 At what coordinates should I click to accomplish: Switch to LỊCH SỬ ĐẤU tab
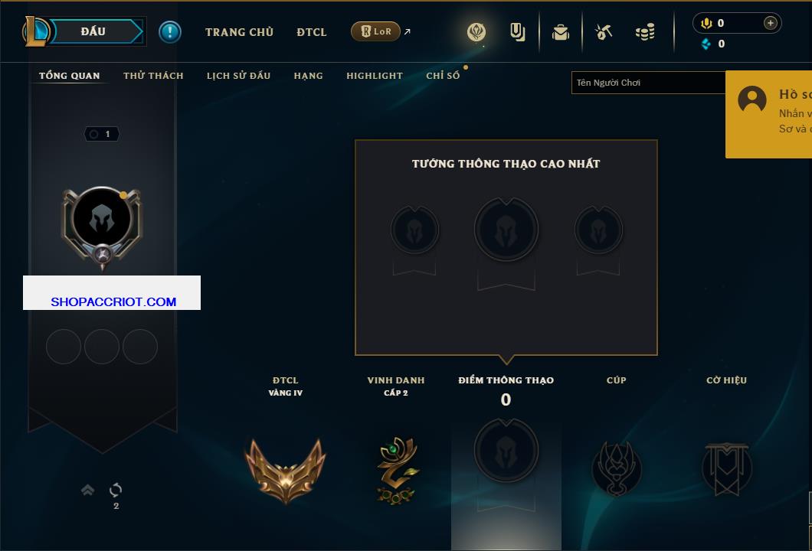238,76
